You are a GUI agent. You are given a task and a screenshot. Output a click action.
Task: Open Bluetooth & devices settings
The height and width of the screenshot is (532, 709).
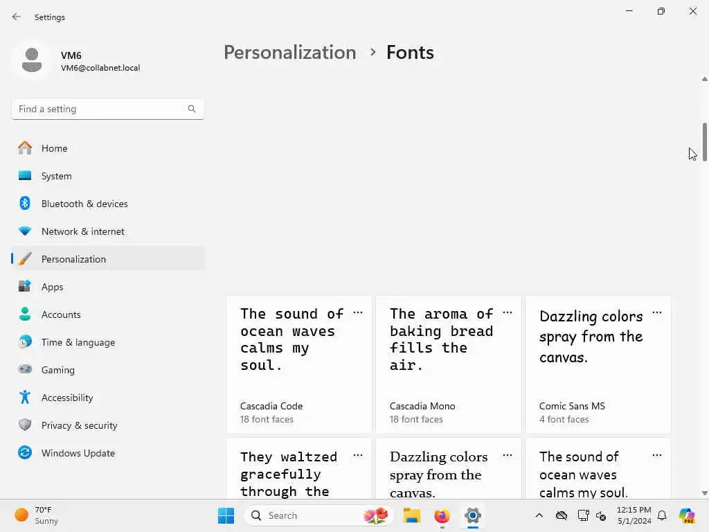(x=108, y=203)
